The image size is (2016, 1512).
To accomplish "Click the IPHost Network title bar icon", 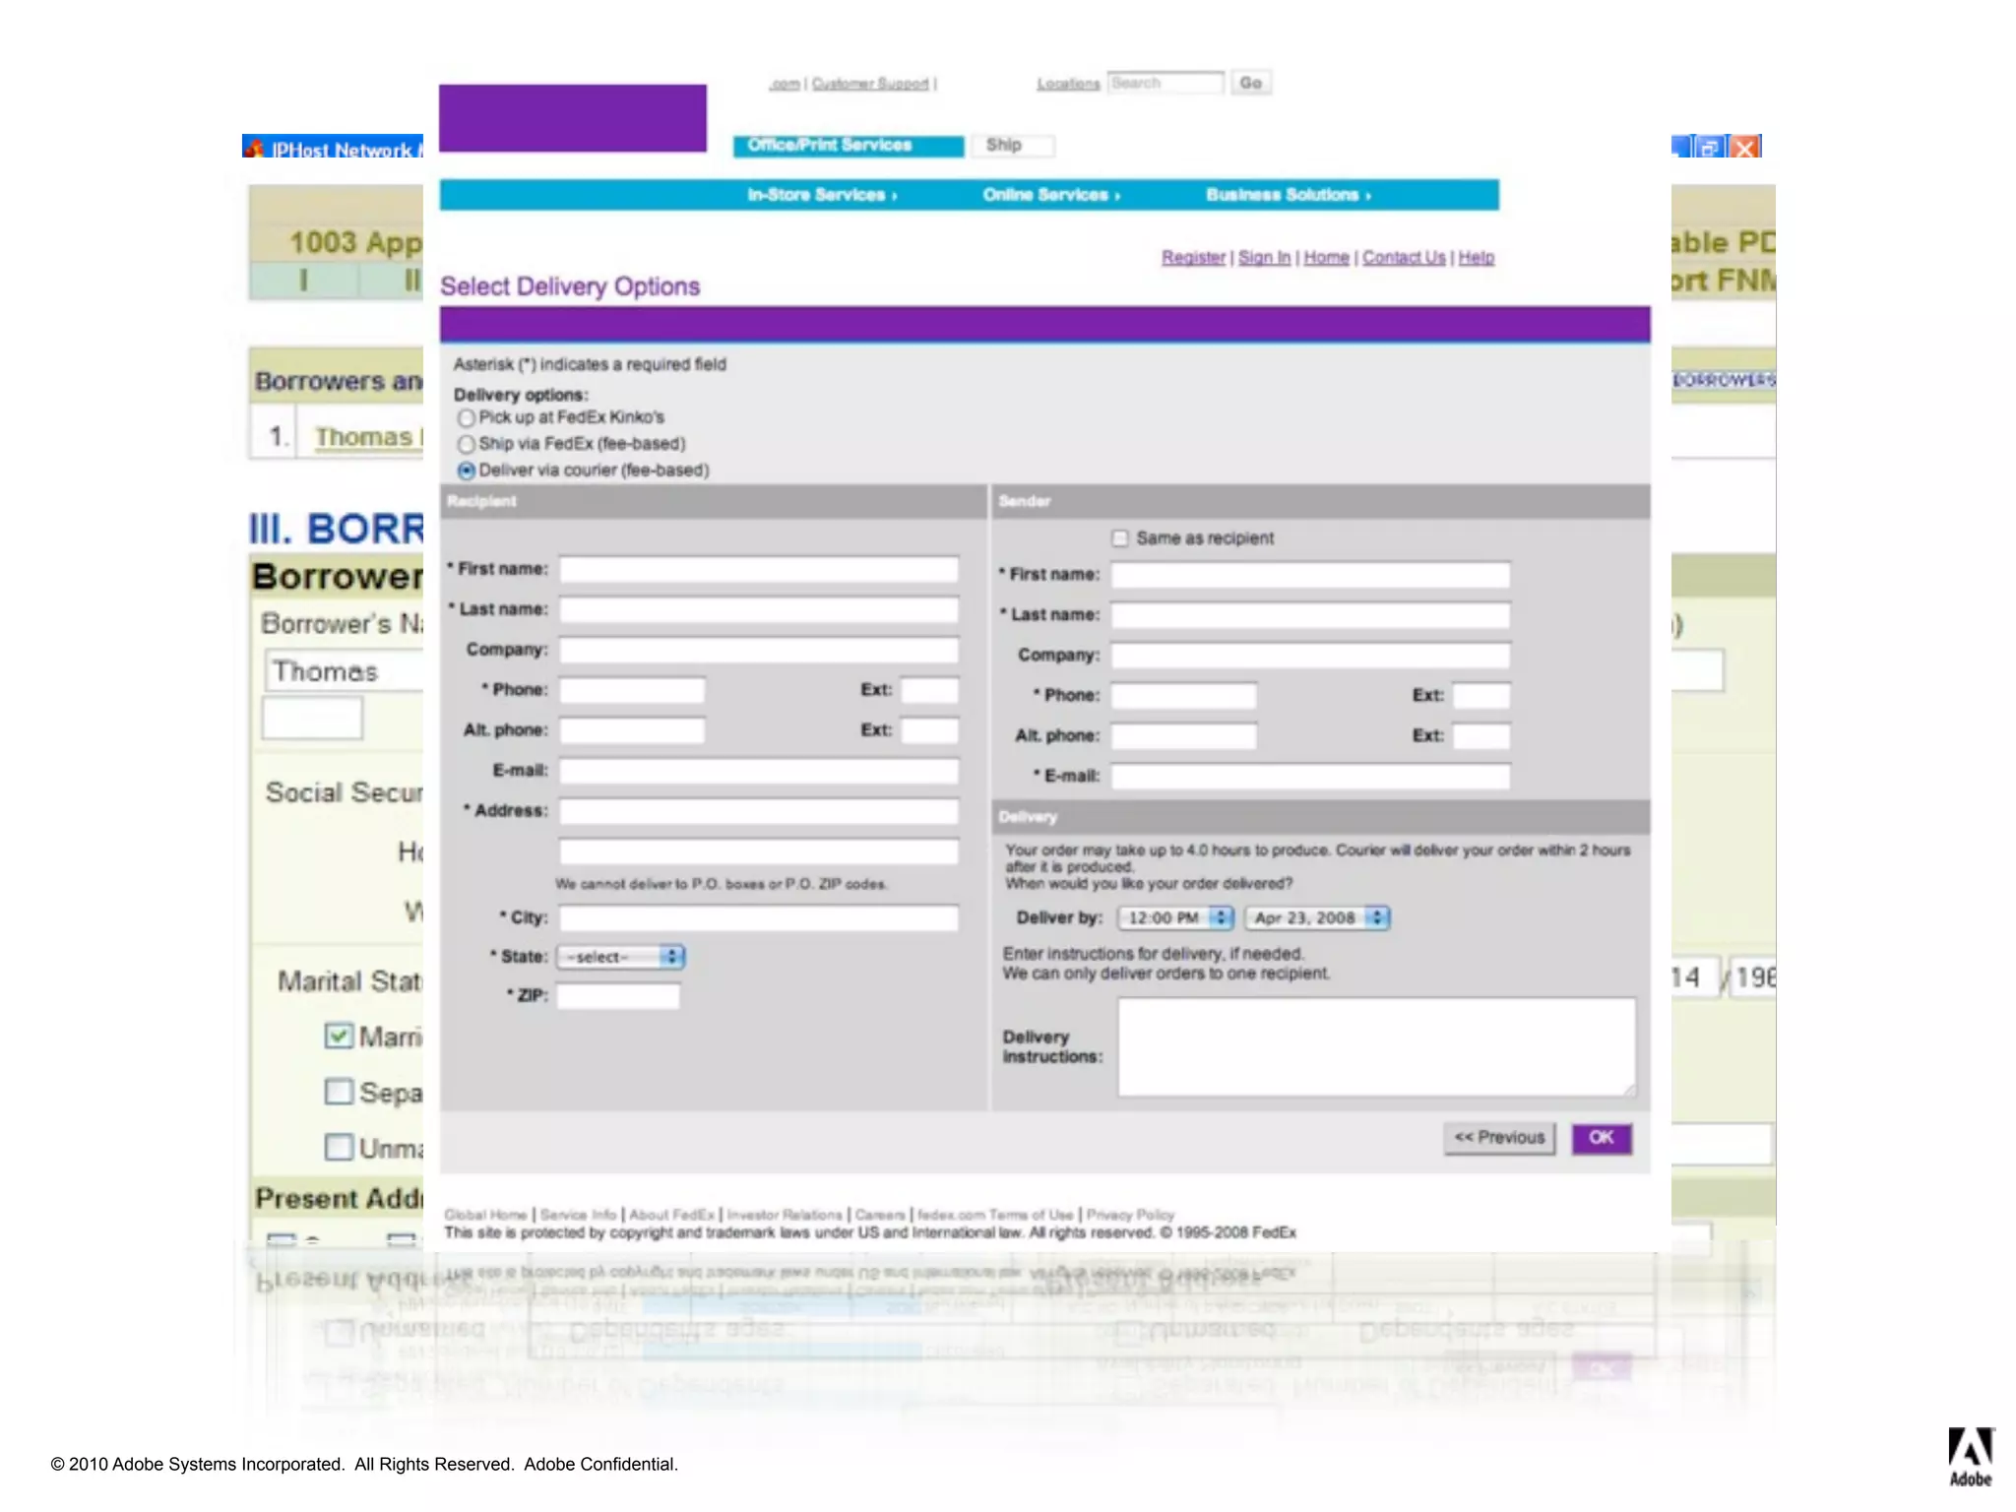I will pos(255,149).
